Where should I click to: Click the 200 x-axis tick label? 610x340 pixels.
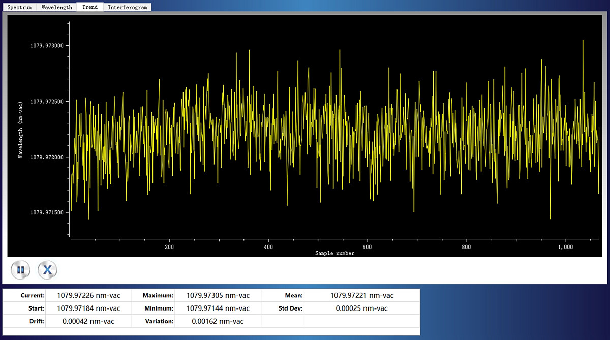pos(169,247)
